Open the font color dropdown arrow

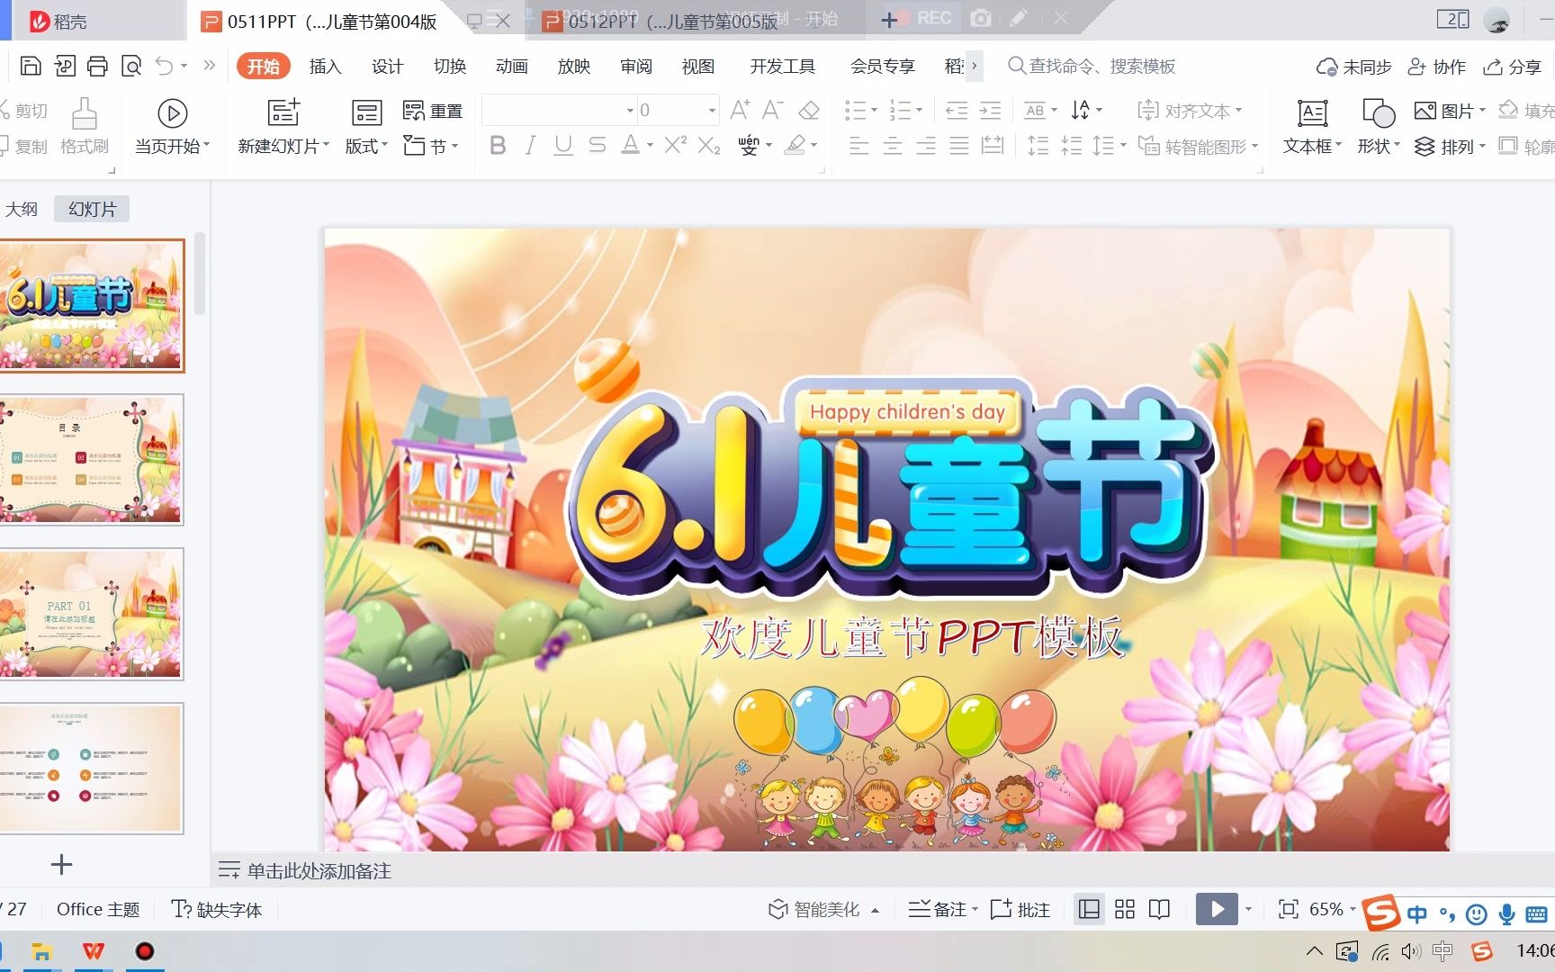(x=650, y=145)
